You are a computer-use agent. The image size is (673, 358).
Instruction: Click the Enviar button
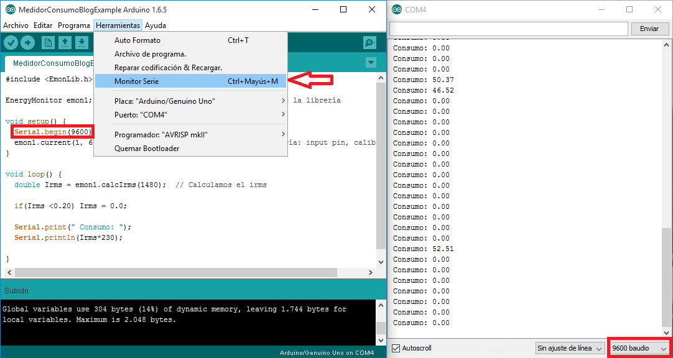pyautogui.click(x=649, y=29)
